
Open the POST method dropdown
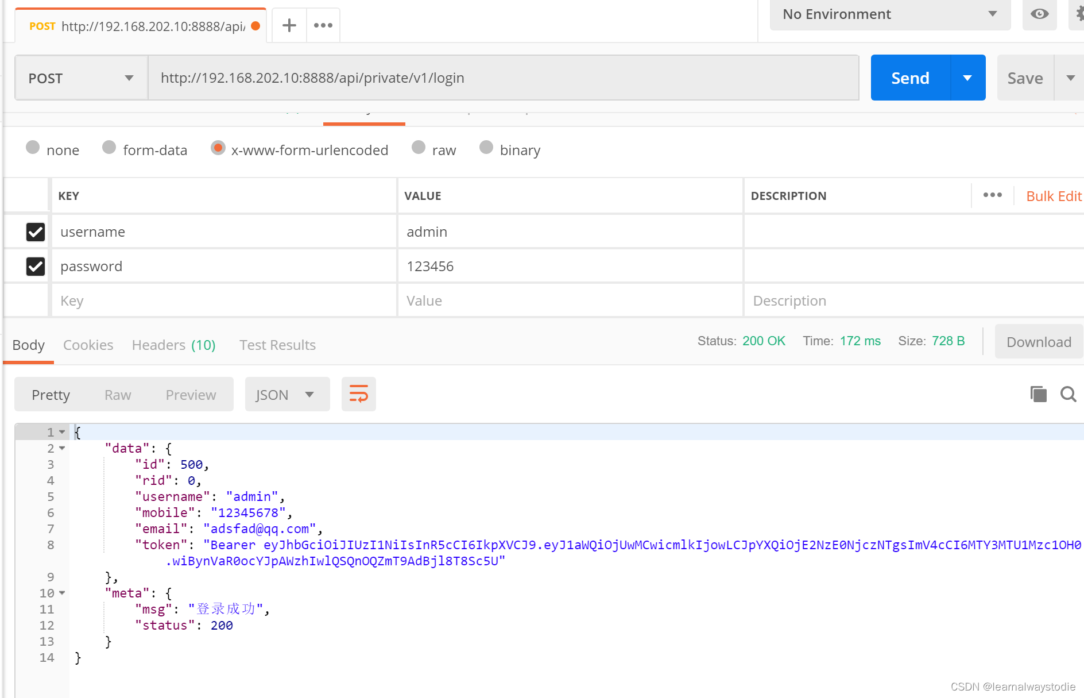click(80, 78)
